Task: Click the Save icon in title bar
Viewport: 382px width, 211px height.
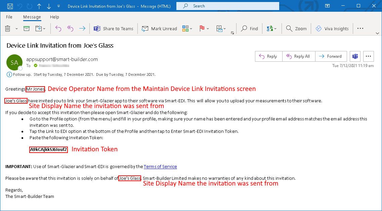Action: (10, 6)
